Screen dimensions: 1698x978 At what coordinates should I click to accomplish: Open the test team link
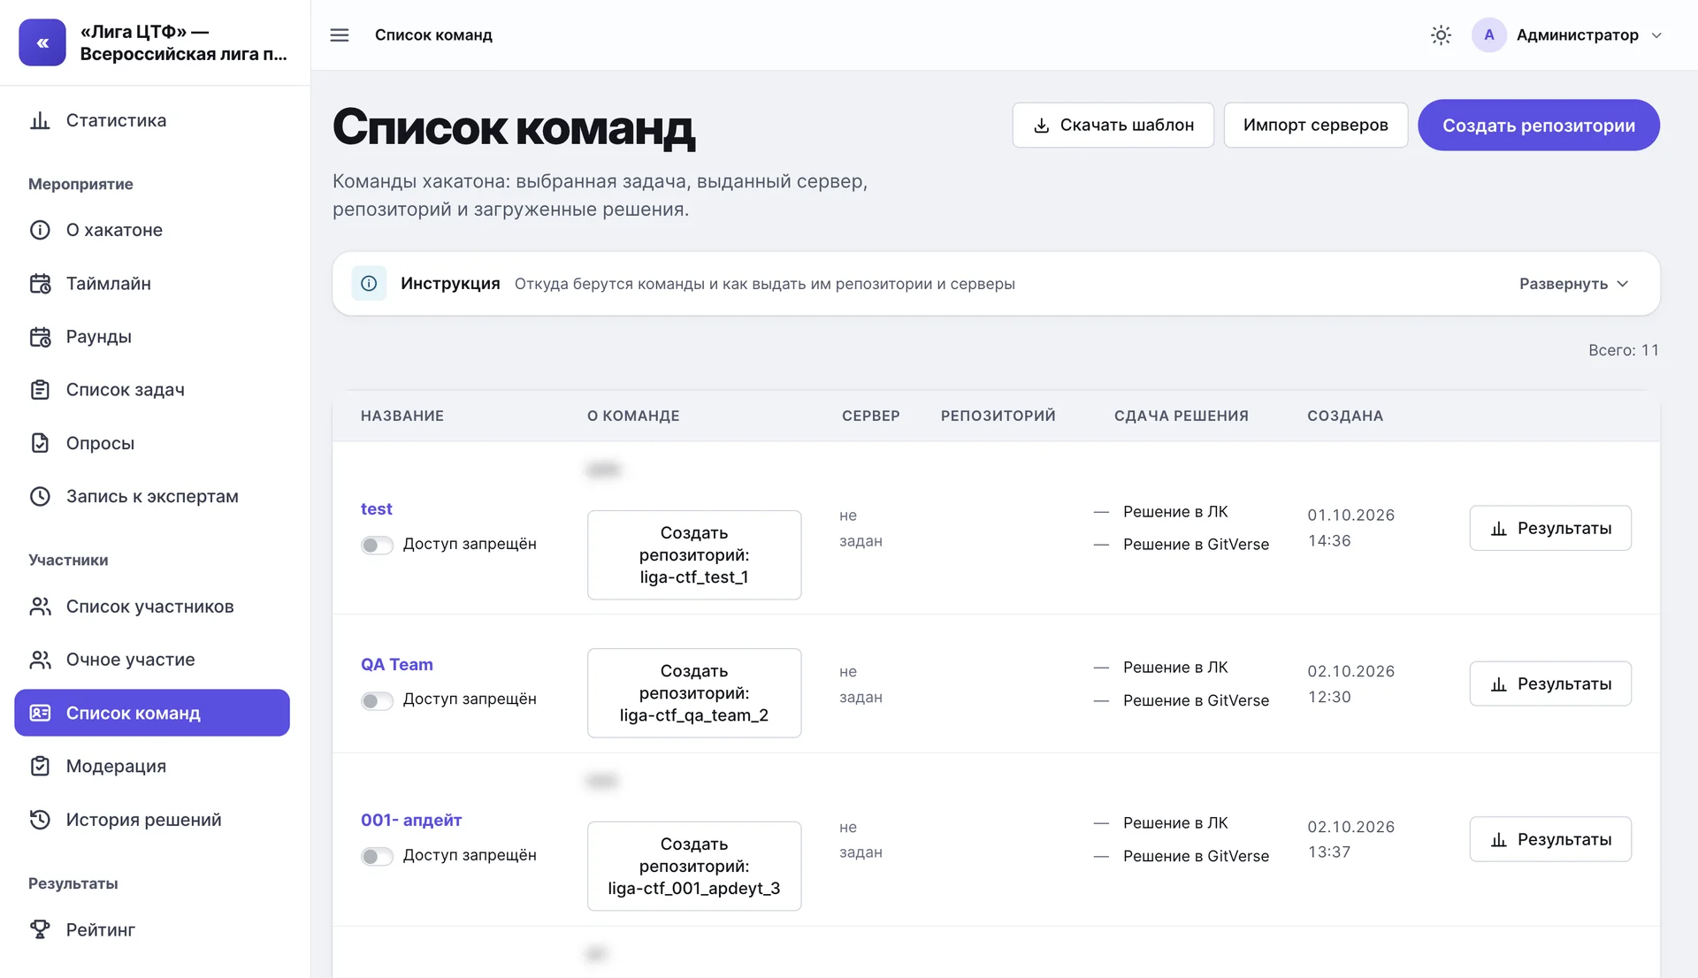click(x=376, y=509)
